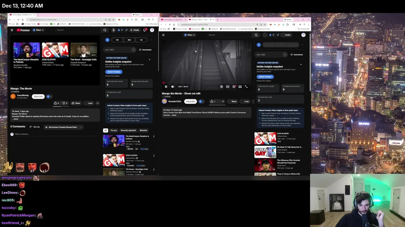This screenshot has width=405, height=227.
Task: Bookmark page star icon in left browser
Action: [113, 20]
